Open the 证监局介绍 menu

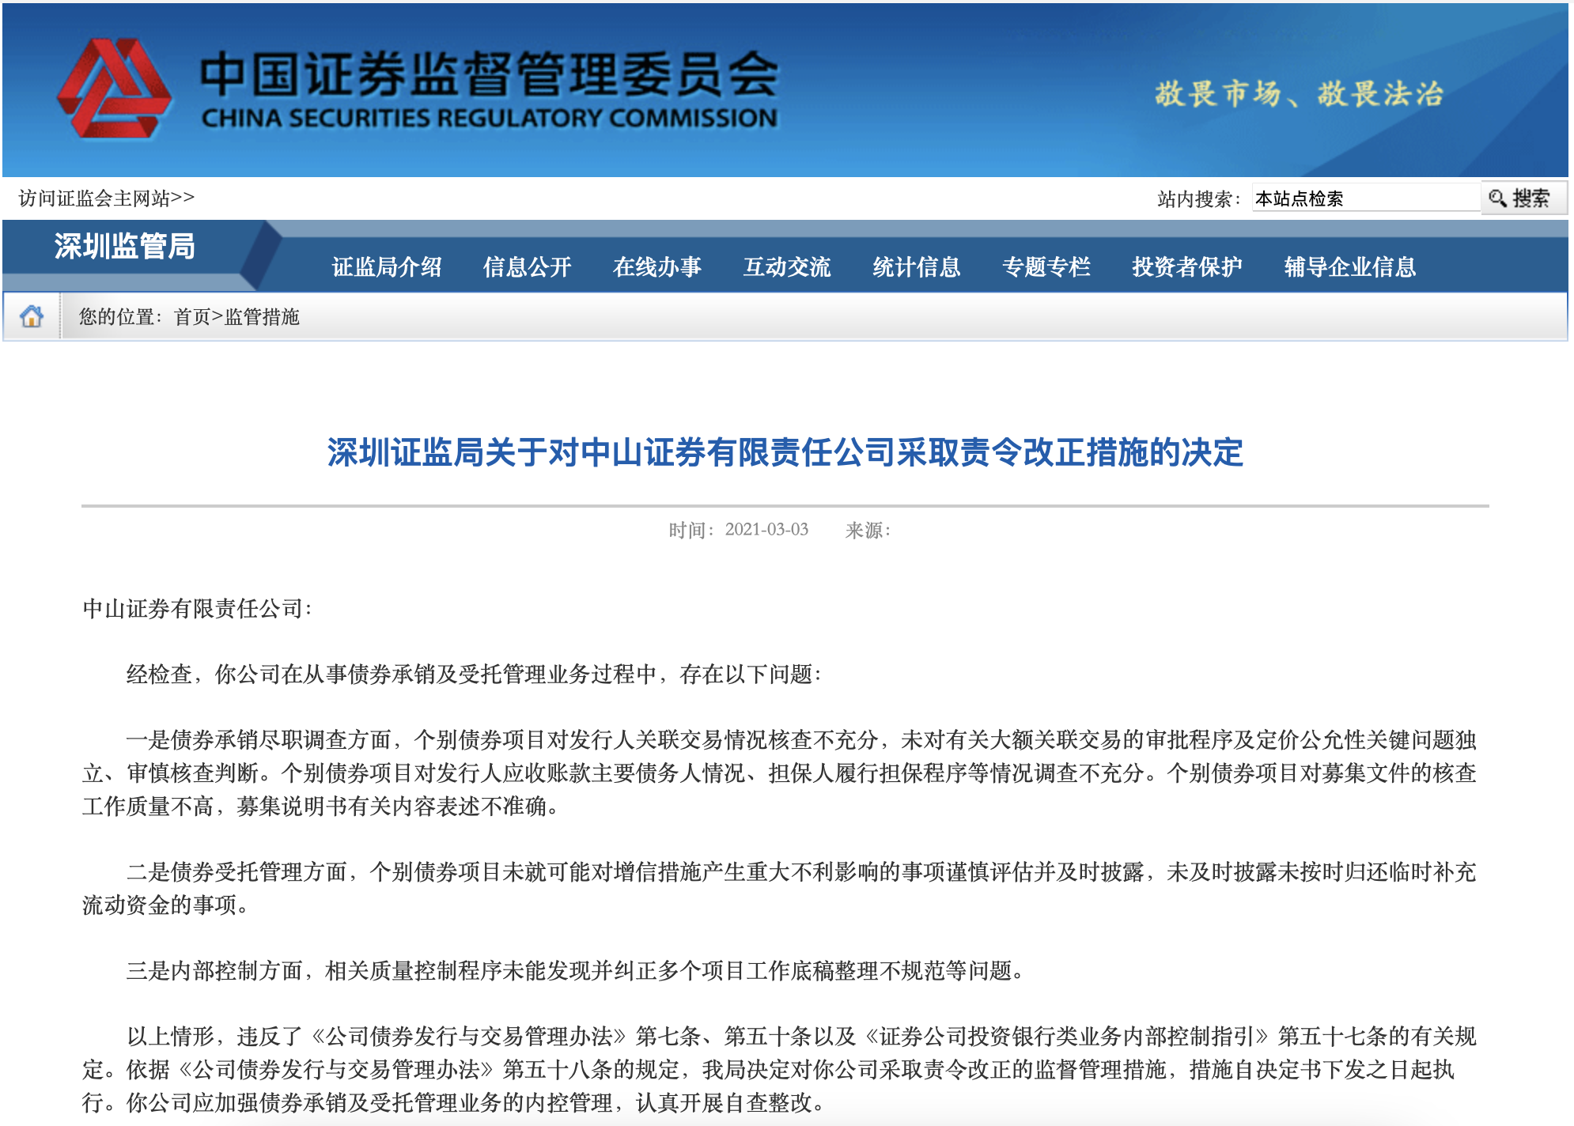click(x=387, y=266)
